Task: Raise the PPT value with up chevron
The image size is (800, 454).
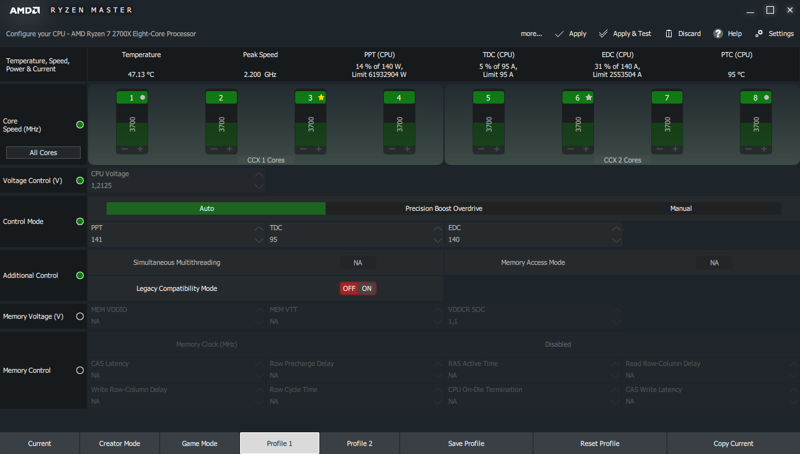Action: coord(259,228)
